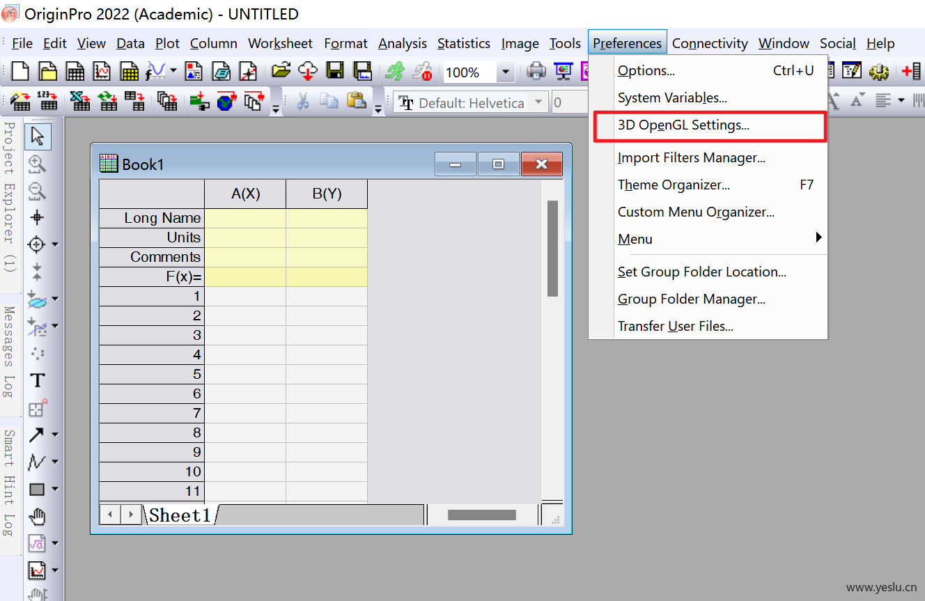Choose System Variables... menu entry

[x=708, y=97]
